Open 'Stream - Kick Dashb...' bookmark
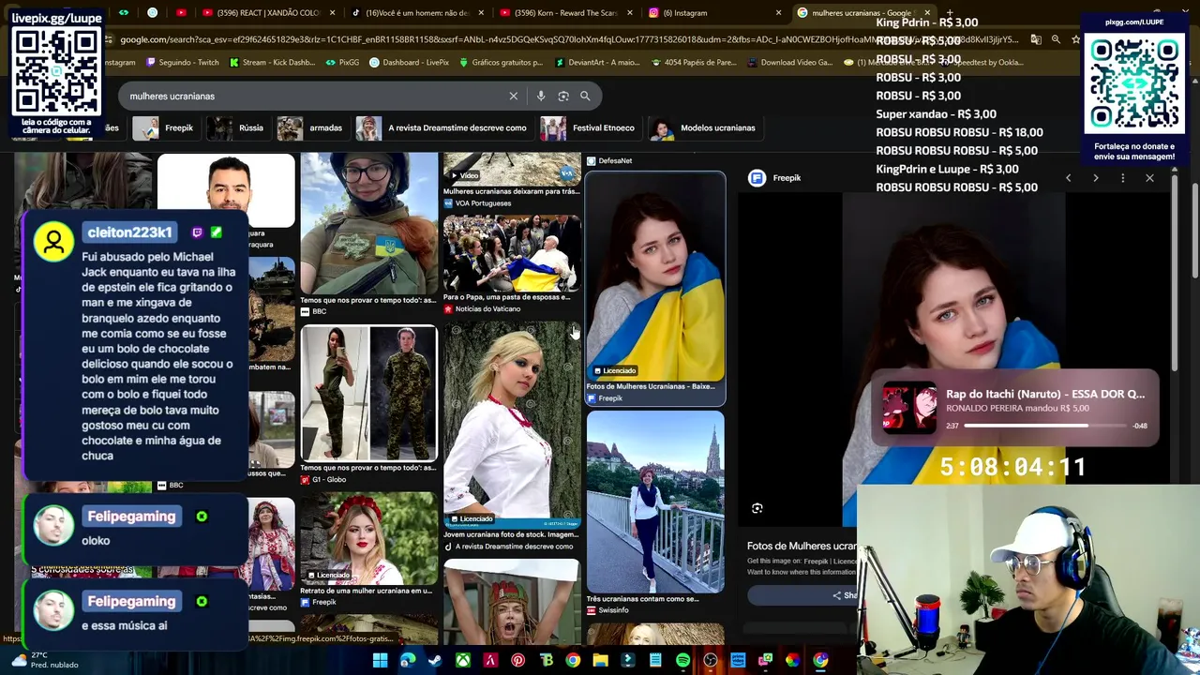The width and height of the screenshot is (1200, 675). click(x=271, y=63)
